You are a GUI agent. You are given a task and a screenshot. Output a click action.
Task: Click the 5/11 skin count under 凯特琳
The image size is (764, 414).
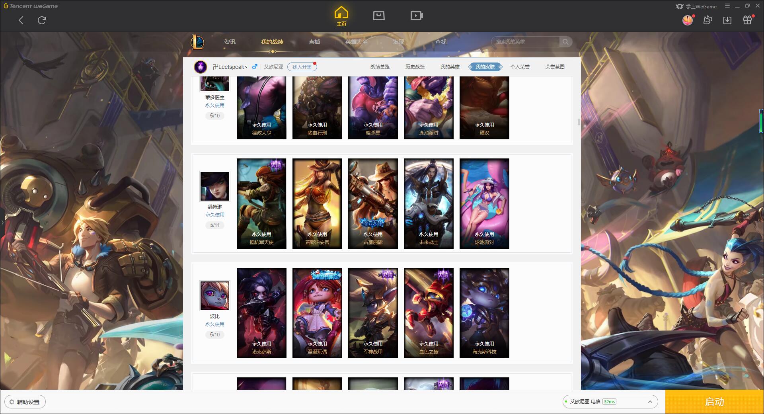215,225
